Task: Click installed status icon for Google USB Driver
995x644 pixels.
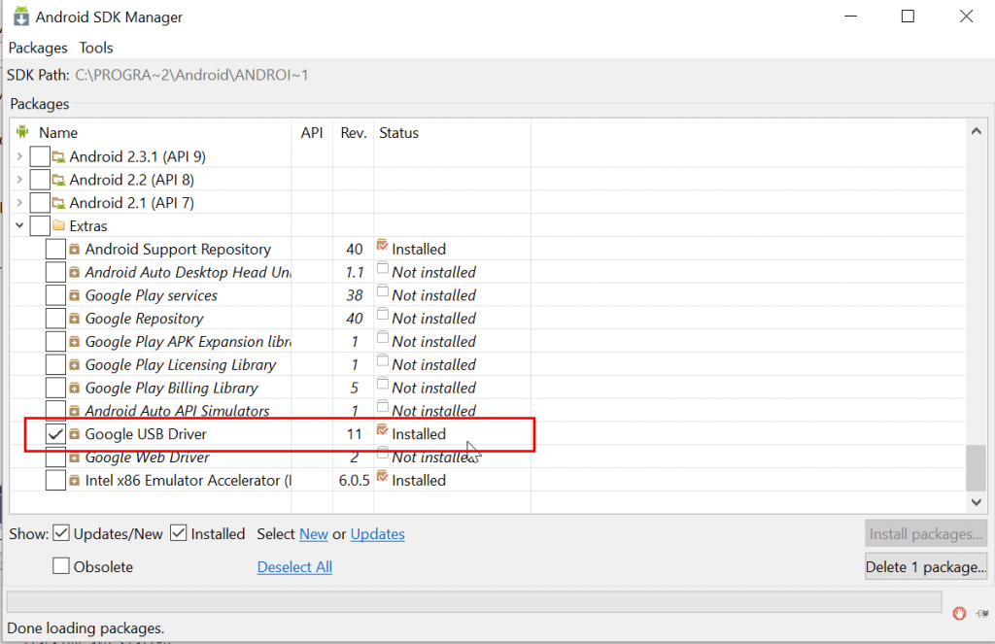Action: click(x=382, y=430)
